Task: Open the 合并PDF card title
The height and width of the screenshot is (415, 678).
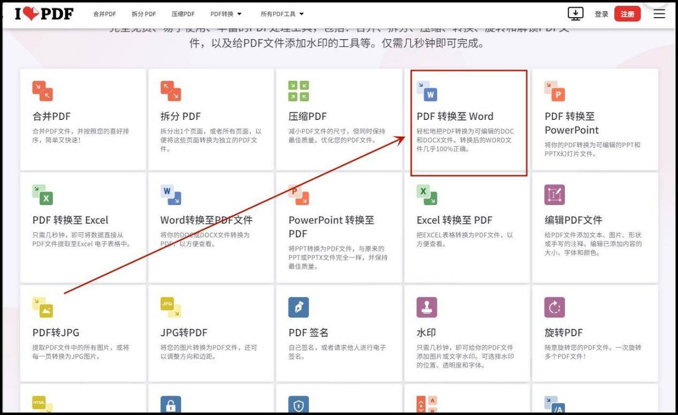Action: (51, 116)
